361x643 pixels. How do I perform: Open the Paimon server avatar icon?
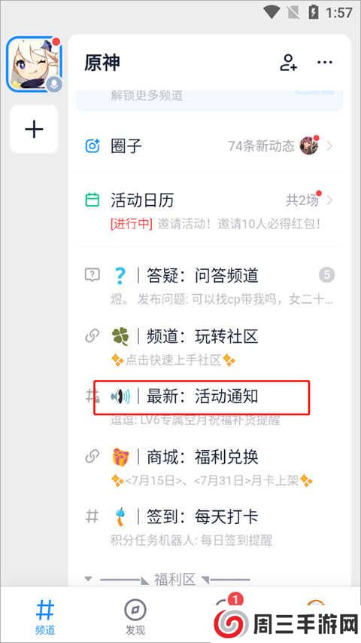coord(35,64)
